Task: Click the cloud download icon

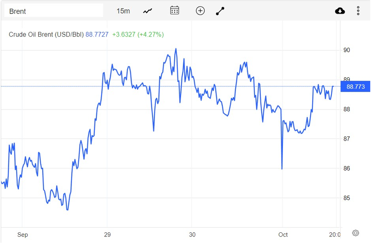Action: 340,11
